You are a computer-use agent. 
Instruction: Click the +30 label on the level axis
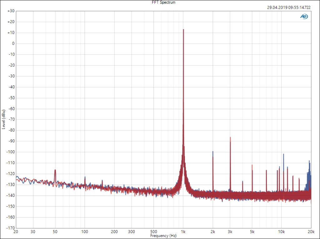11,11
